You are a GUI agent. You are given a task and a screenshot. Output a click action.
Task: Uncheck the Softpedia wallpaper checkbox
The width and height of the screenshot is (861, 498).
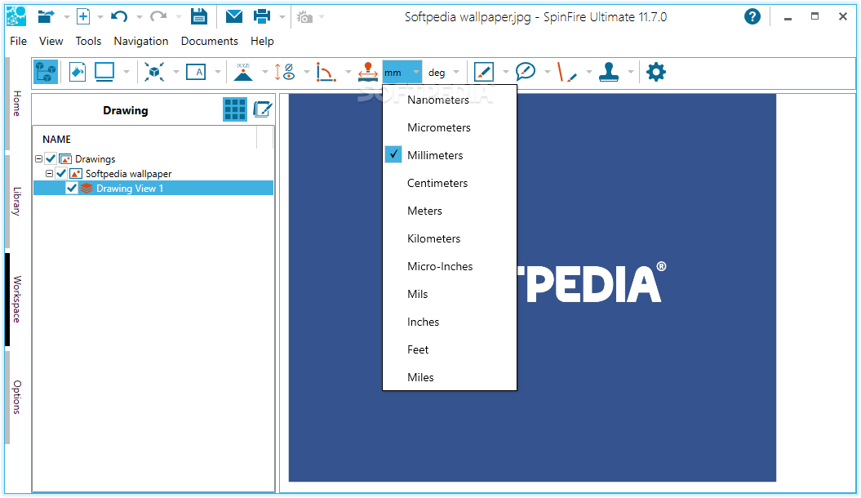pyautogui.click(x=61, y=174)
